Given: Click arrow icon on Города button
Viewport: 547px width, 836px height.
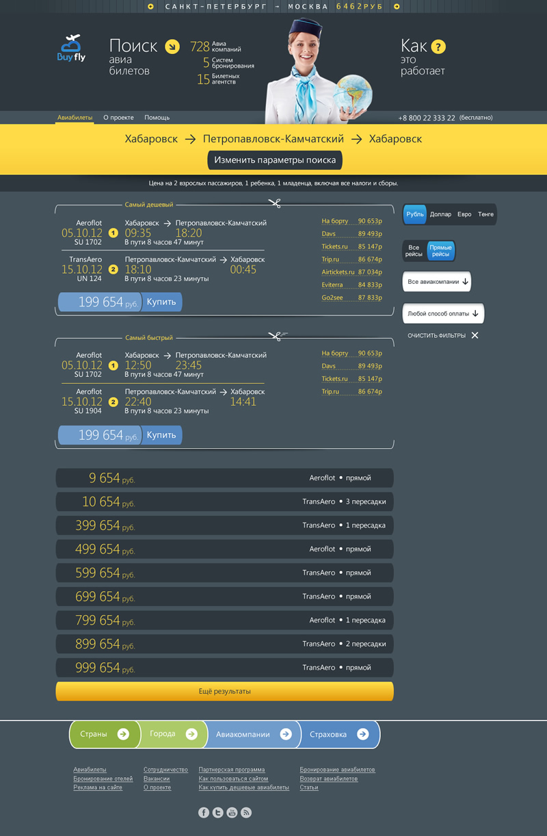Looking at the screenshot, I should [x=191, y=734].
